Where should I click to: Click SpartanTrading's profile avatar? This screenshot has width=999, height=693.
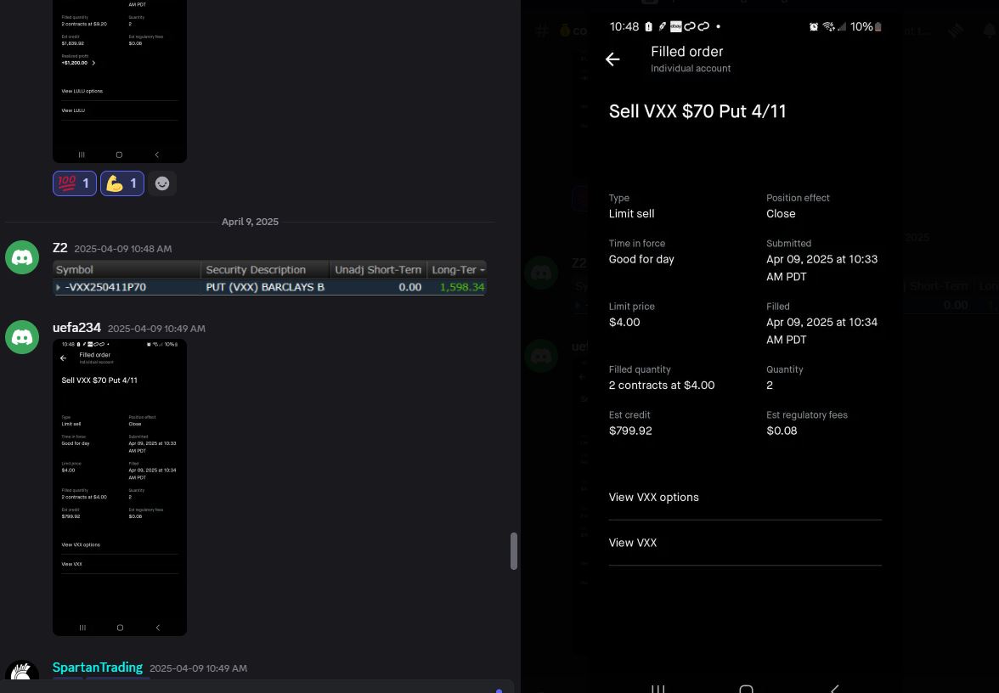pyautogui.click(x=22, y=672)
